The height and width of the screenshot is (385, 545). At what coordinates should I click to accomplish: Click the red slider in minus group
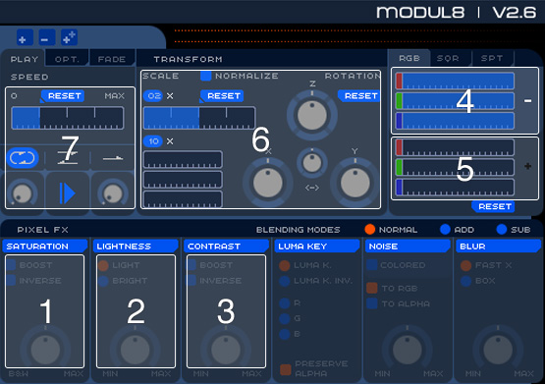[455, 81]
